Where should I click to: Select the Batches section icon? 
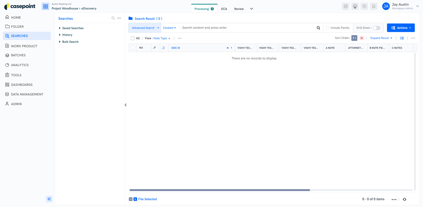[x=7, y=55]
